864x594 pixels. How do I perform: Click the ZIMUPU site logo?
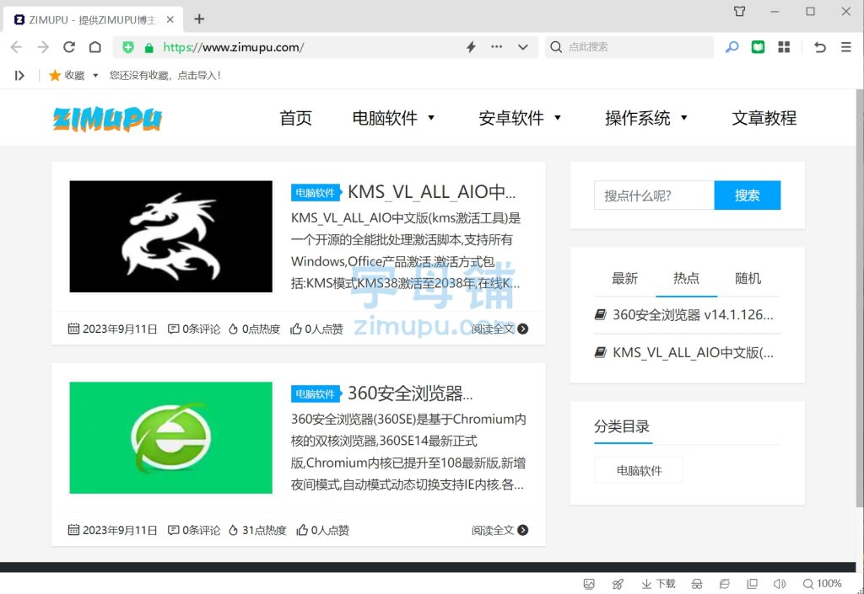(107, 118)
